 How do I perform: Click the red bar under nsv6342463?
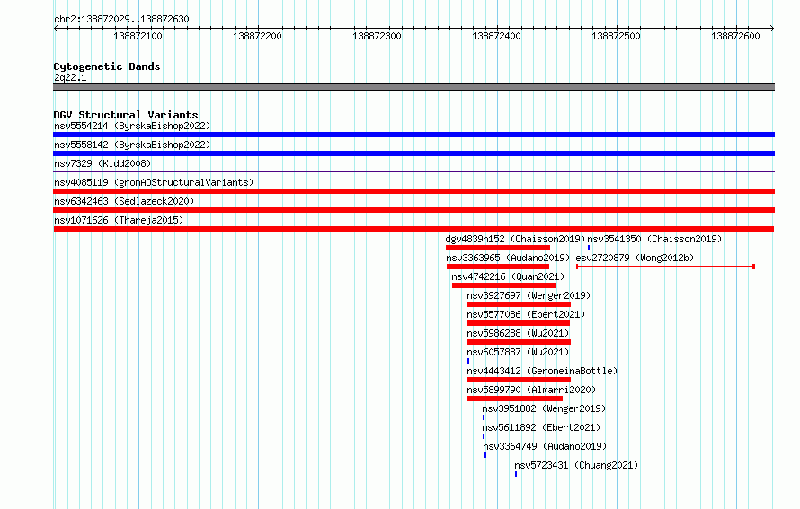click(x=413, y=210)
